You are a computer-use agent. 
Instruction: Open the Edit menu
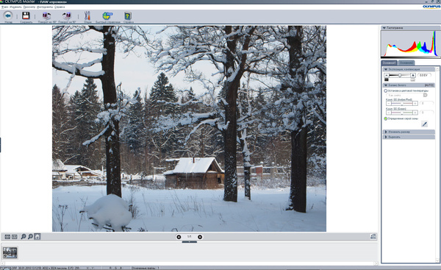click(15, 7)
